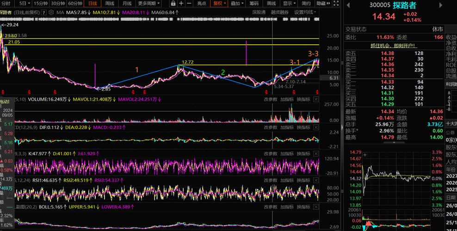Open the question mark help icon
This screenshot has width=457, height=231.
click(43, 12)
